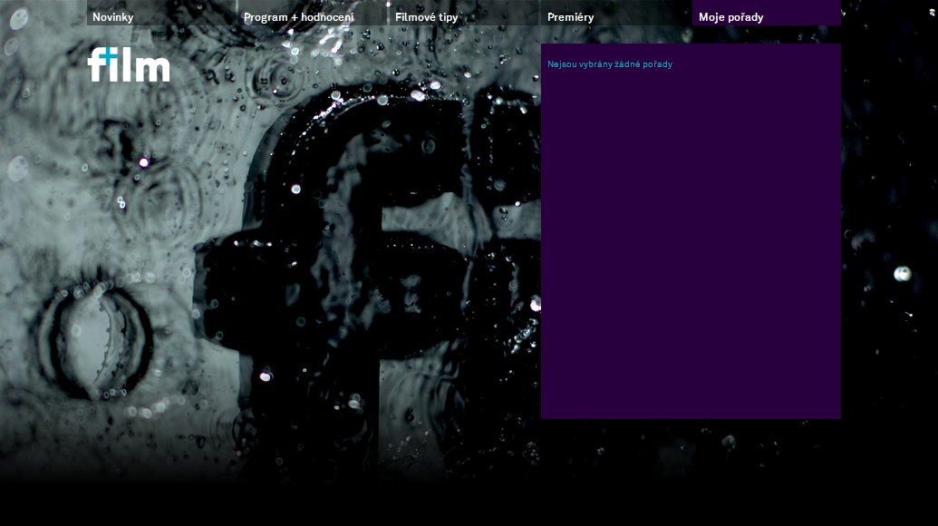
Task: Switch to the Filmové tipy tab
Action: 424,15
